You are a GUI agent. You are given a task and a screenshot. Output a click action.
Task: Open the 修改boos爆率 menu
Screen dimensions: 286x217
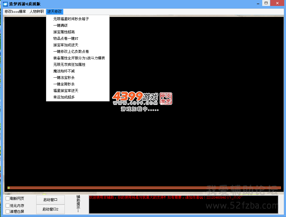point(15,12)
